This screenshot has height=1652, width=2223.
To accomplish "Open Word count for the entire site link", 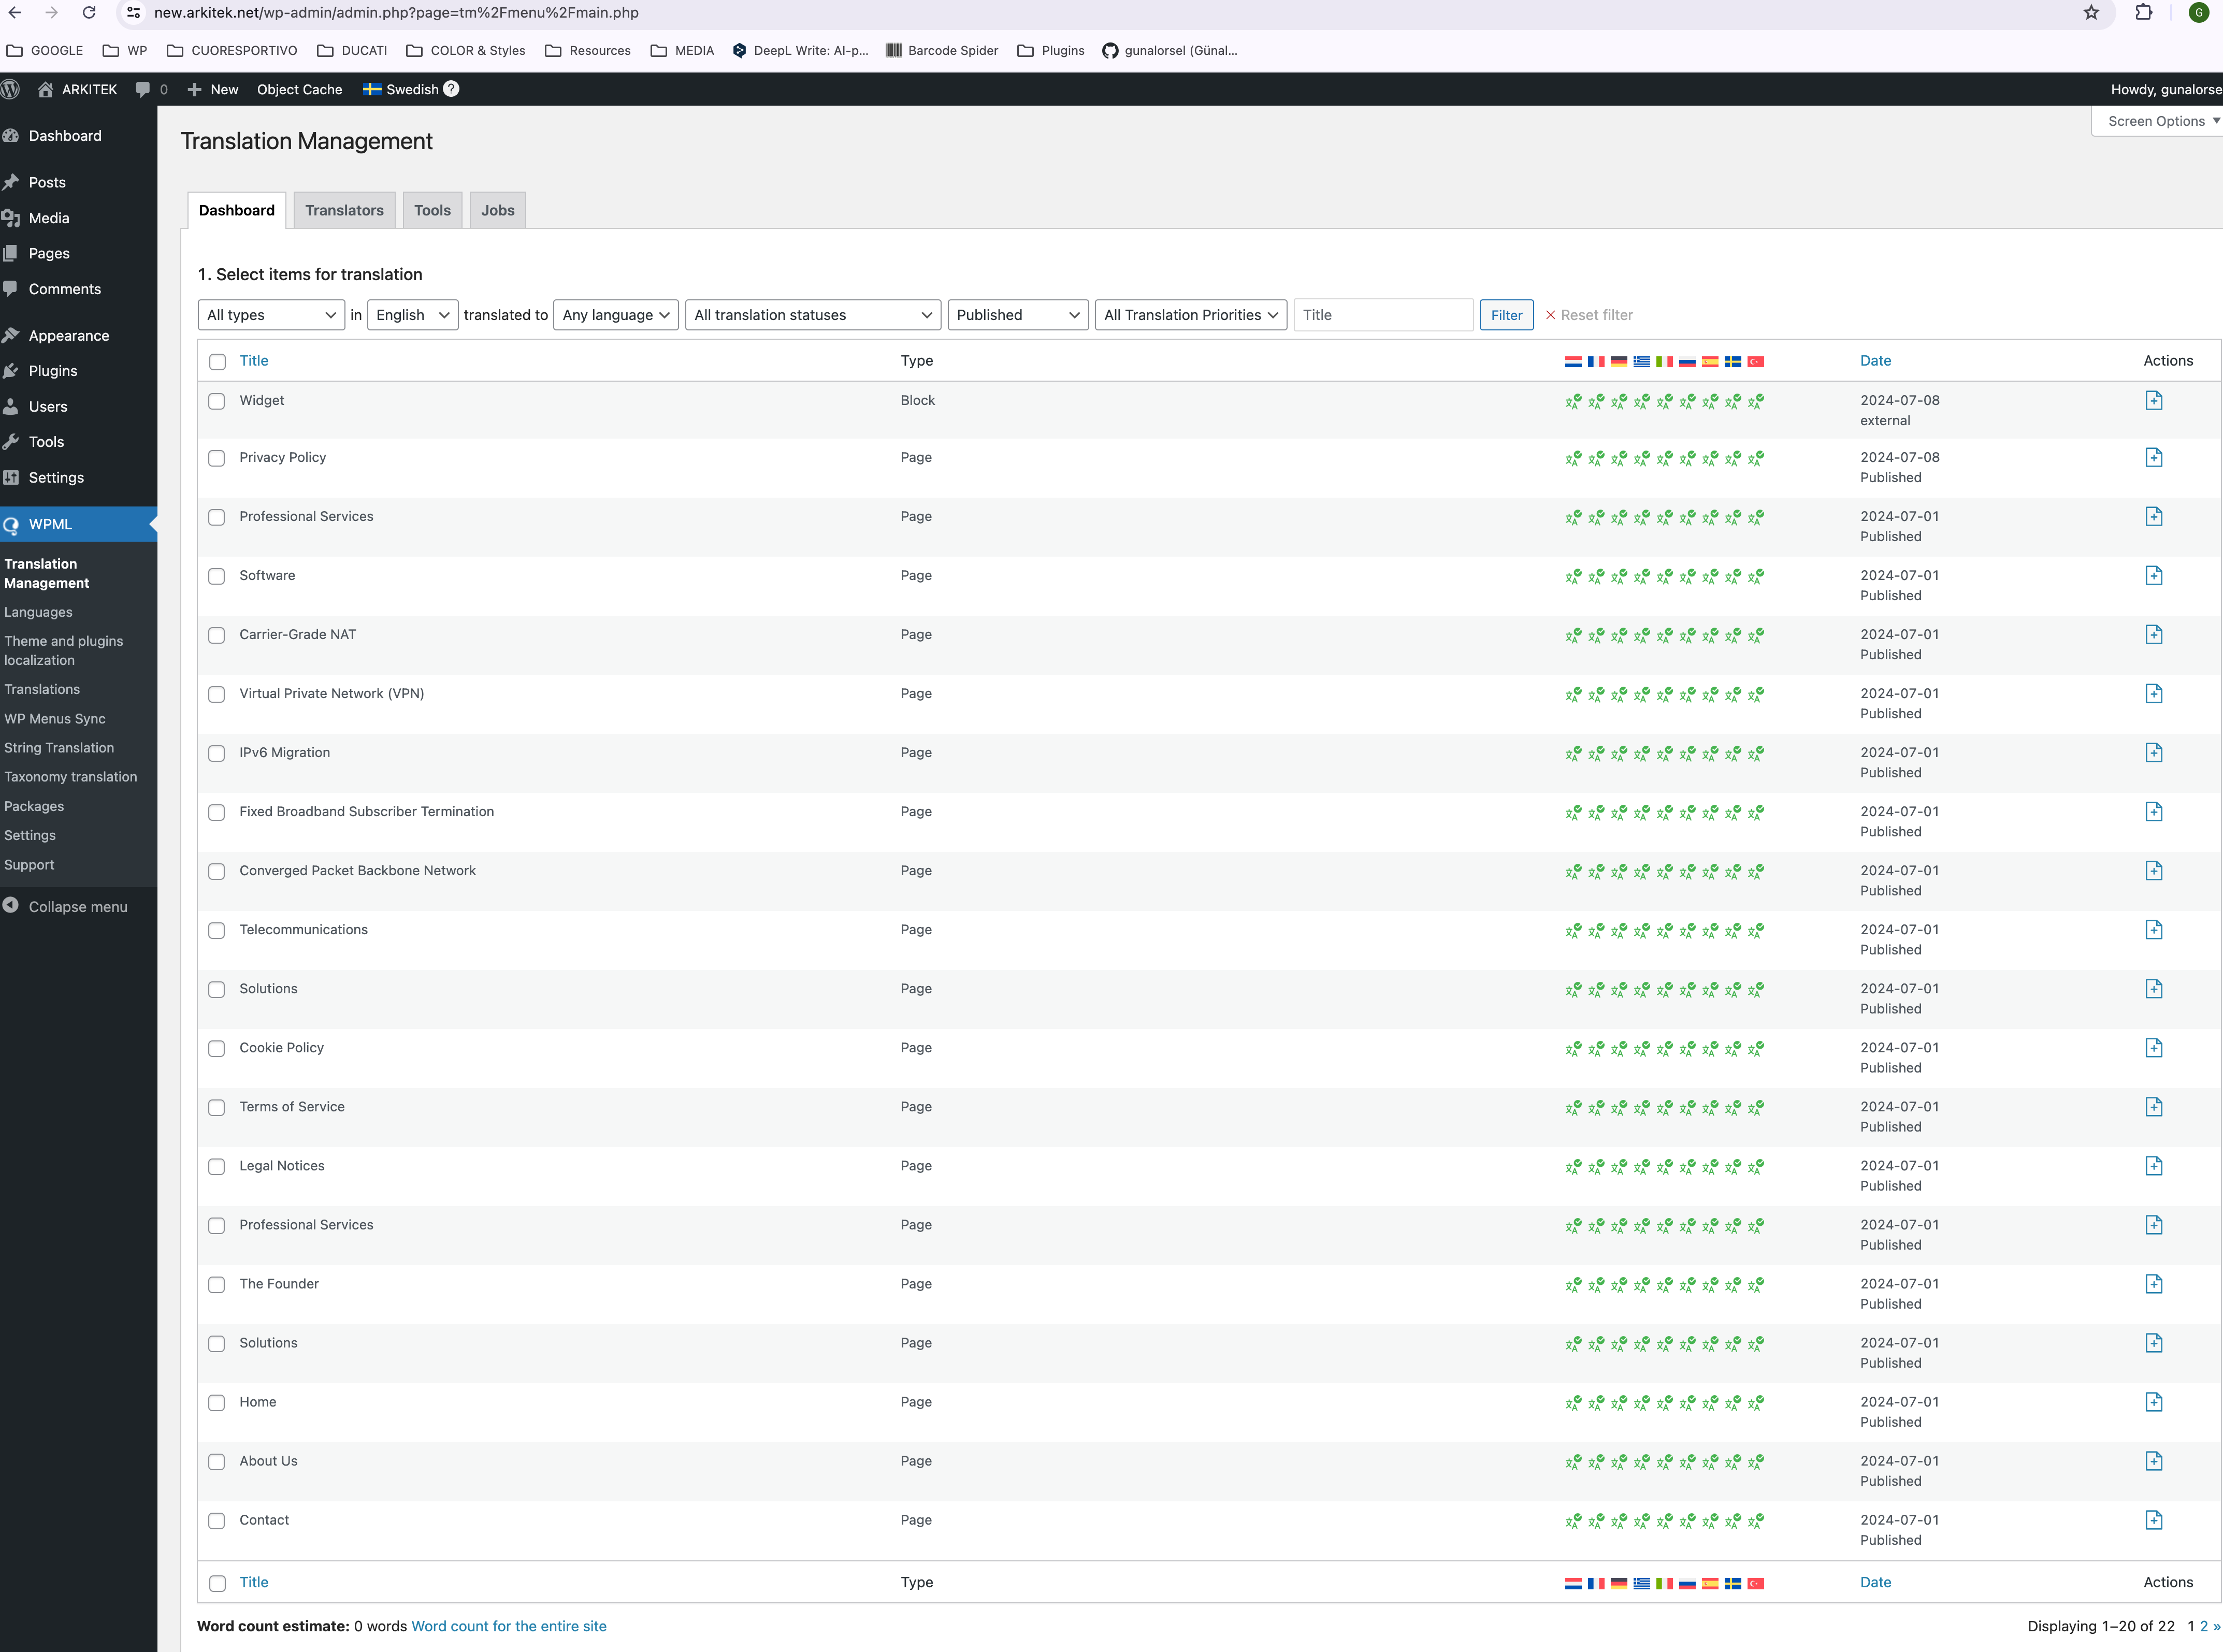I will click(x=508, y=1626).
